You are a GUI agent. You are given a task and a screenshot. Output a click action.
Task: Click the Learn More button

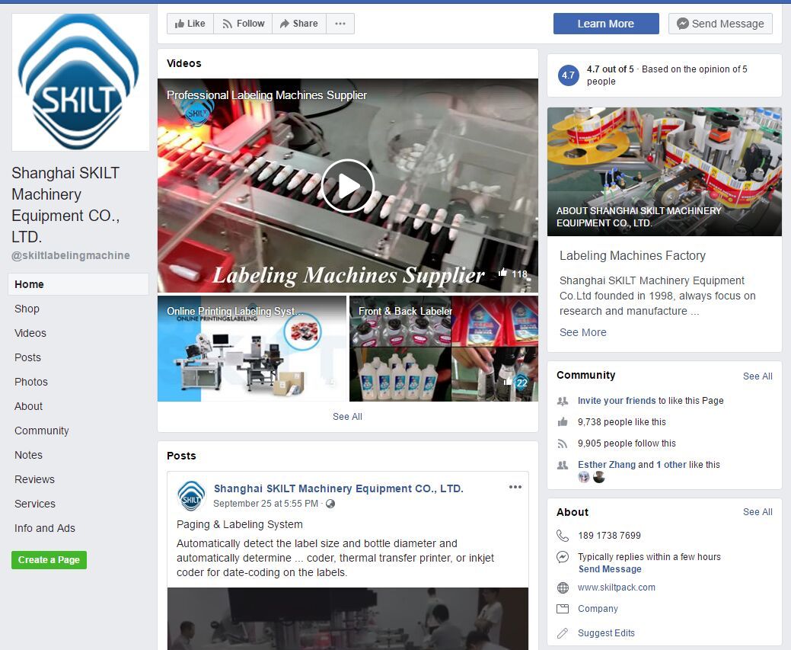tap(606, 24)
